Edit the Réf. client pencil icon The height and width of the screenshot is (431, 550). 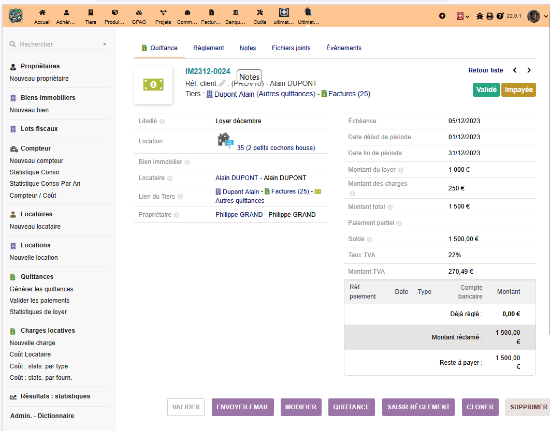(222, 83)
